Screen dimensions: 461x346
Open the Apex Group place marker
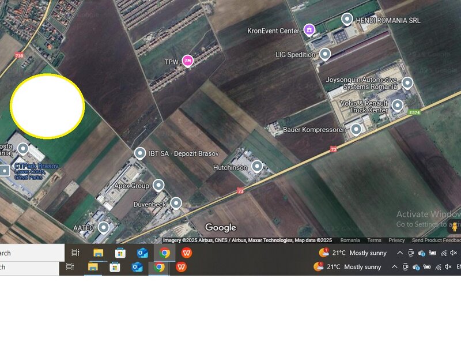(158, 185)
